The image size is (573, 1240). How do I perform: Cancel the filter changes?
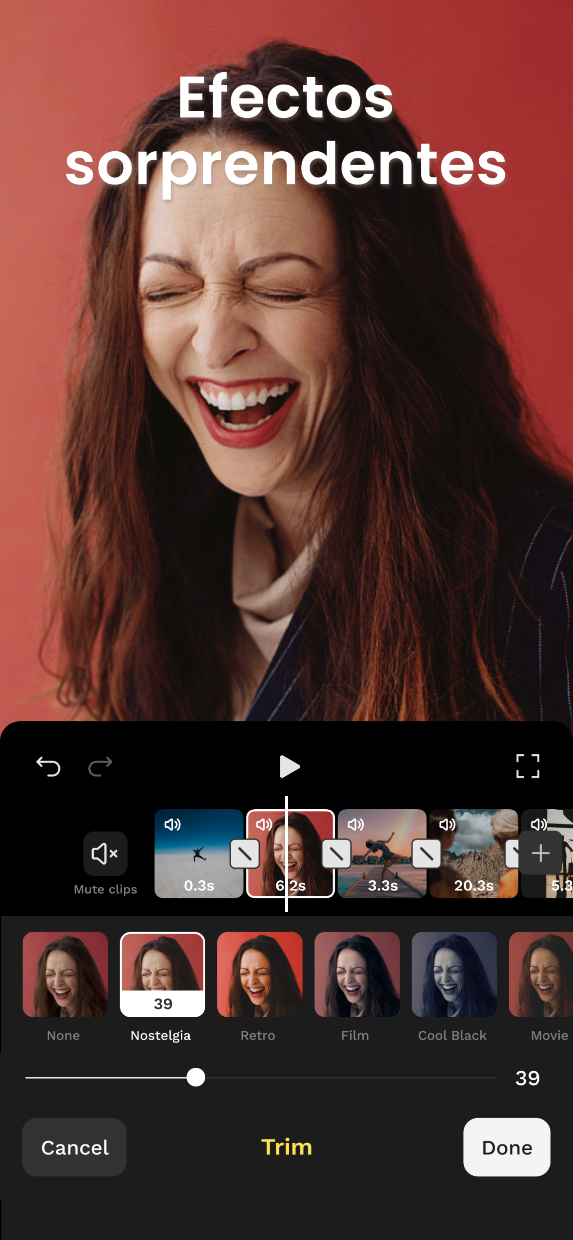[x=75, y=1147]
